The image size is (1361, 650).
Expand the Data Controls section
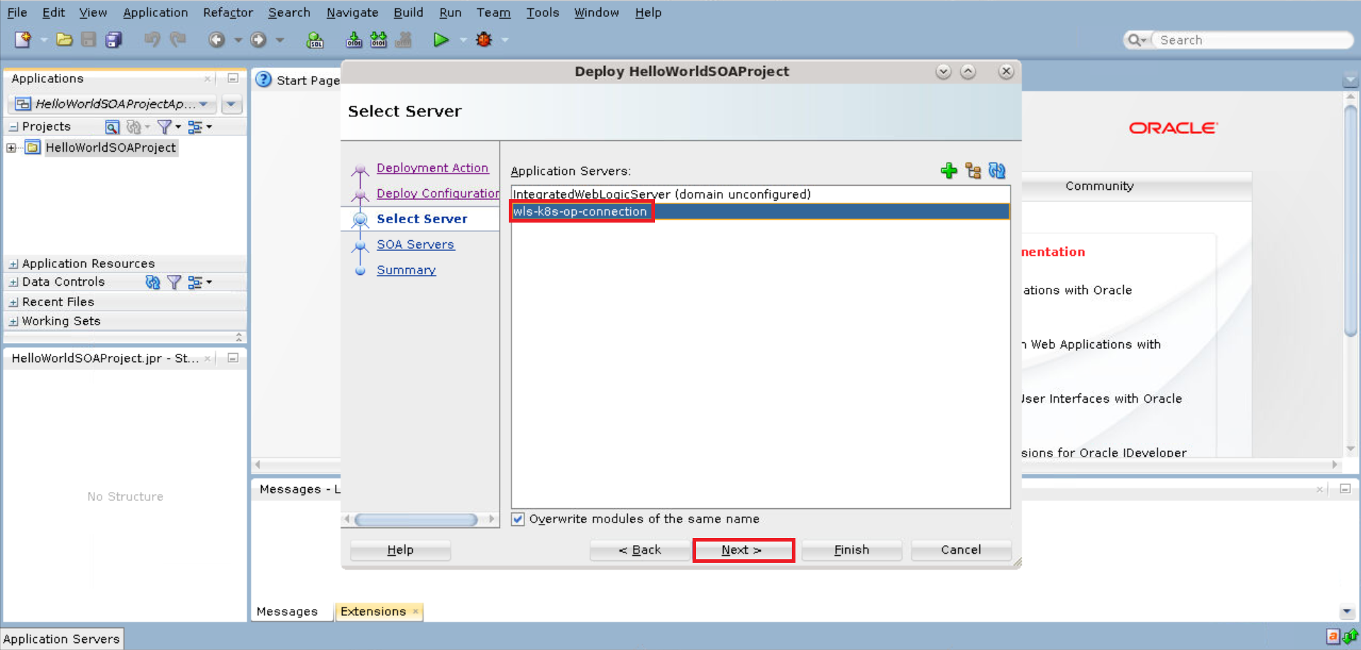tap(13, 282)
